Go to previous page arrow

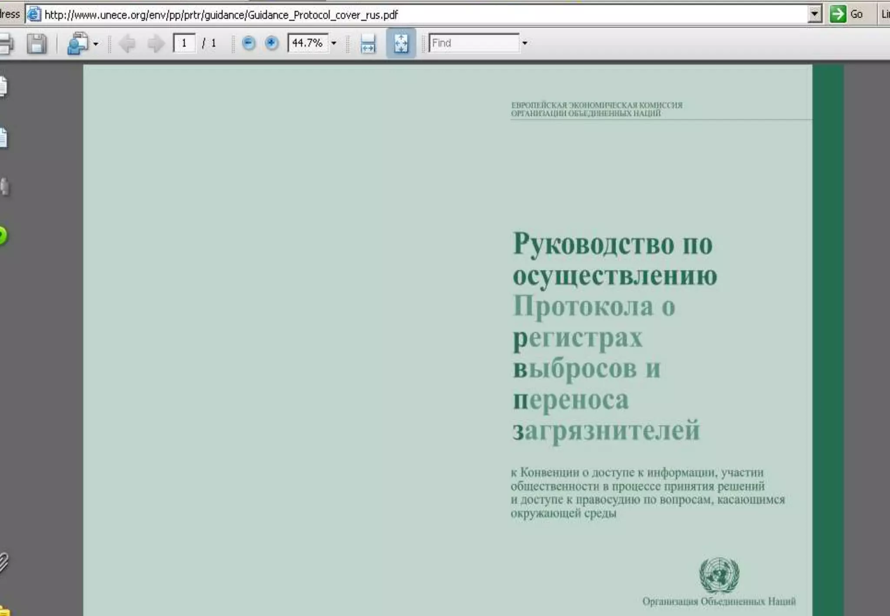point(127,43)
